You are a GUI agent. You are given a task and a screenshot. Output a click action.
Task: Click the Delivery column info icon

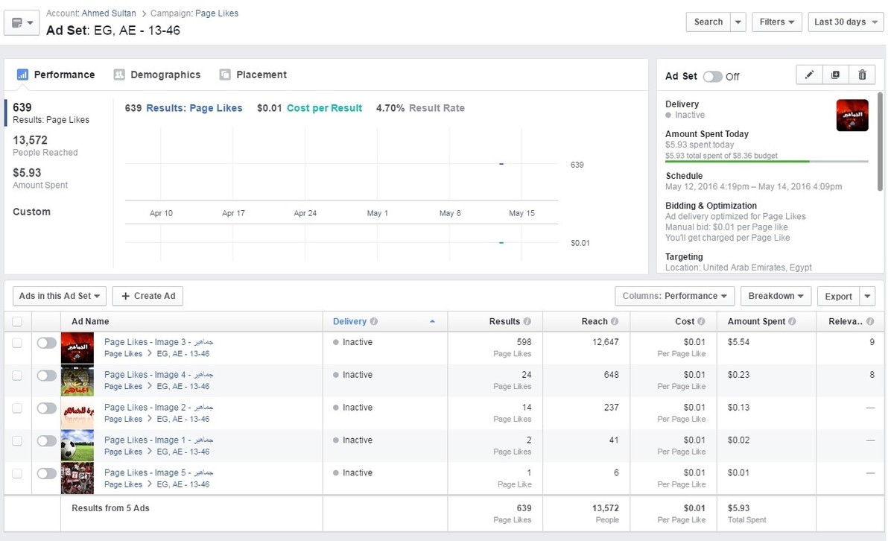pos(374,322)
